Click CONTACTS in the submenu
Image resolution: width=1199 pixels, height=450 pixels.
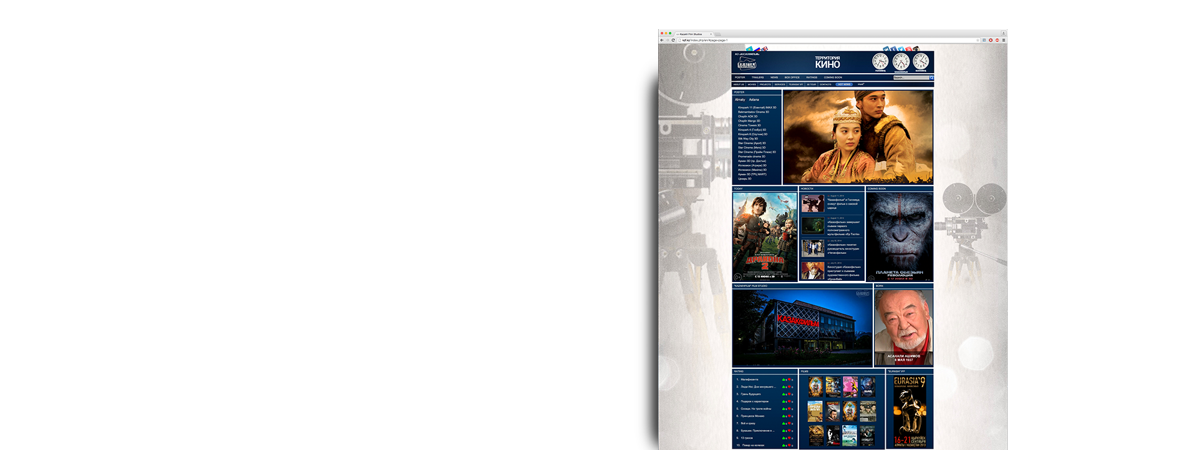[825, 84]
